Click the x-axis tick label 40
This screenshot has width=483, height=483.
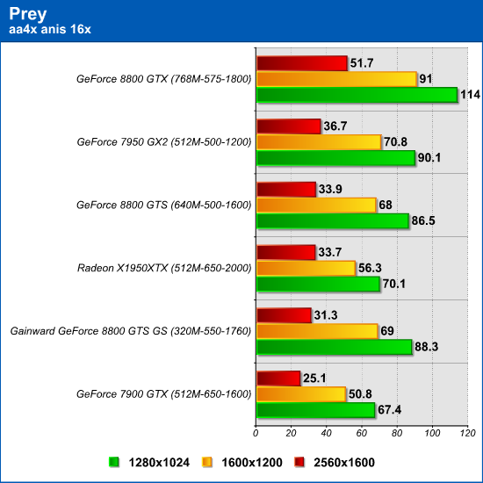(x=326, y=434)
